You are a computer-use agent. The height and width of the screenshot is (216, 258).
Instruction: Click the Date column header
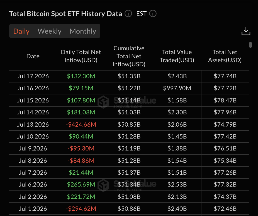(33, 56)
